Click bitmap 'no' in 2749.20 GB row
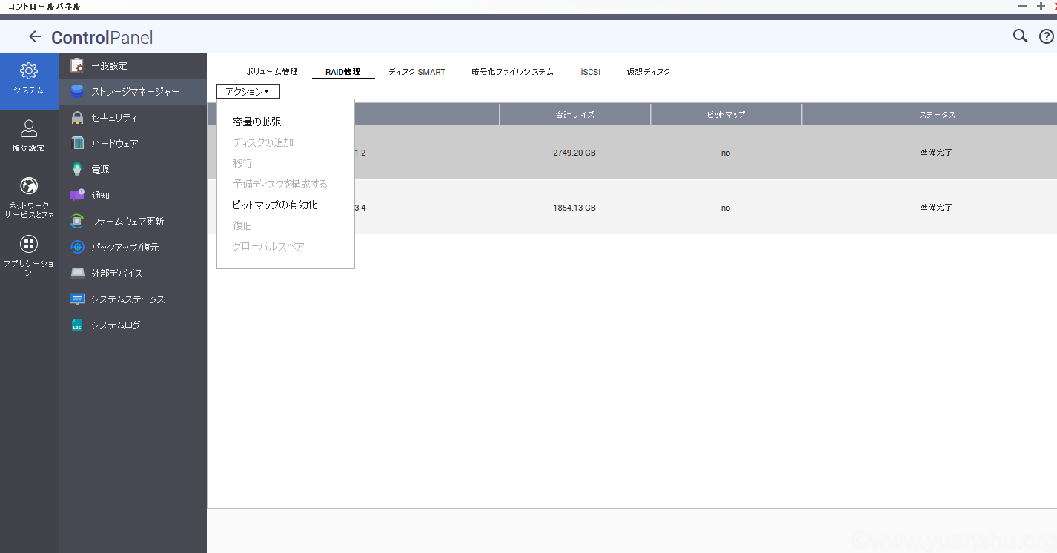The height and width of the screenshot is (553, 1057). (x=726, y=153)
